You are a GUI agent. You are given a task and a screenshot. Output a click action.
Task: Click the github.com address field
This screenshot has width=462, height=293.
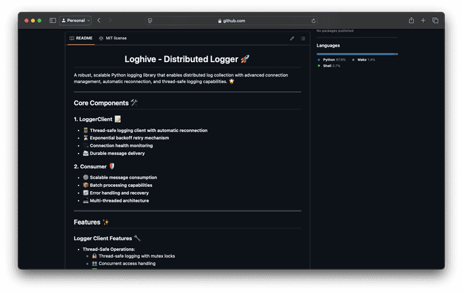[x=232, y=20]
